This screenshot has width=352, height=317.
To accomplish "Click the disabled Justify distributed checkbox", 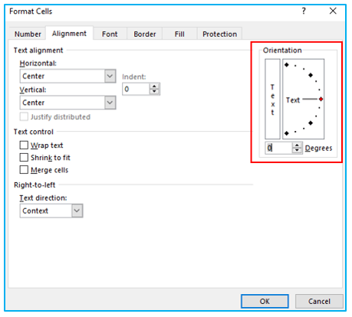I will (24, 116).
